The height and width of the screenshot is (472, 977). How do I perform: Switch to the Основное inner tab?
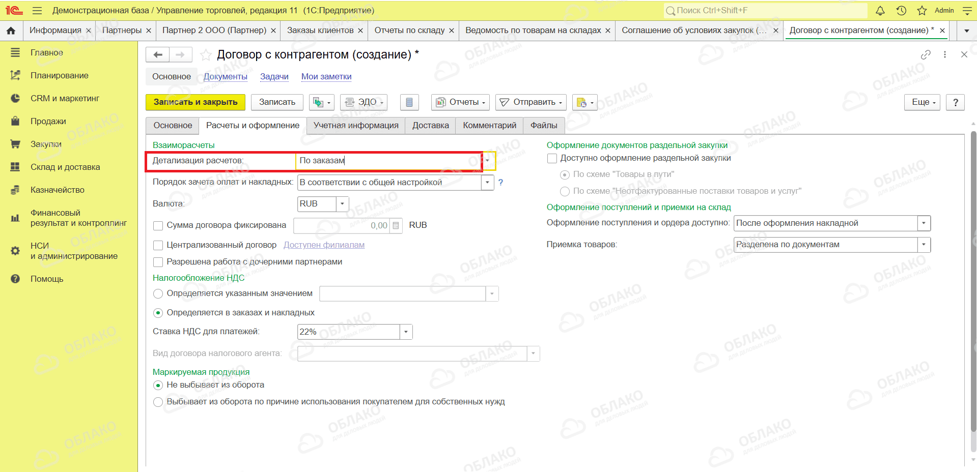tap(173, 126)
